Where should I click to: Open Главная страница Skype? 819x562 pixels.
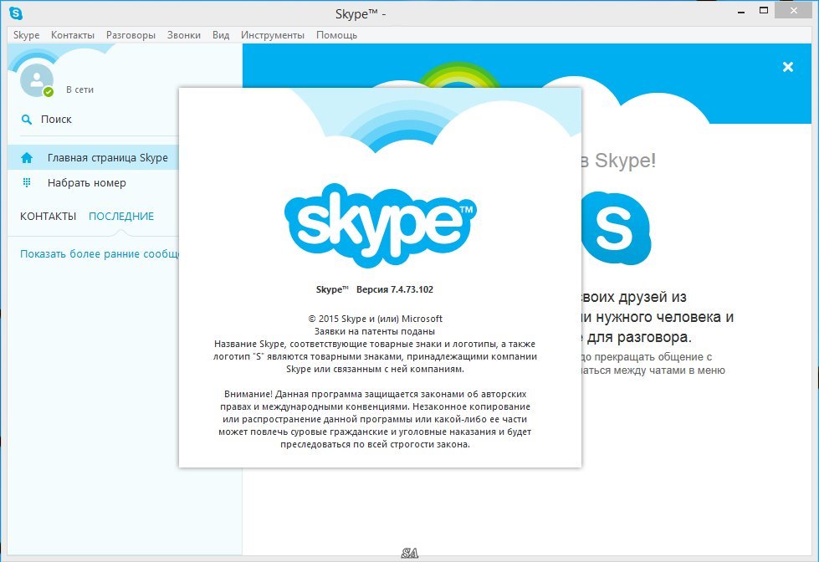[93, 158]
